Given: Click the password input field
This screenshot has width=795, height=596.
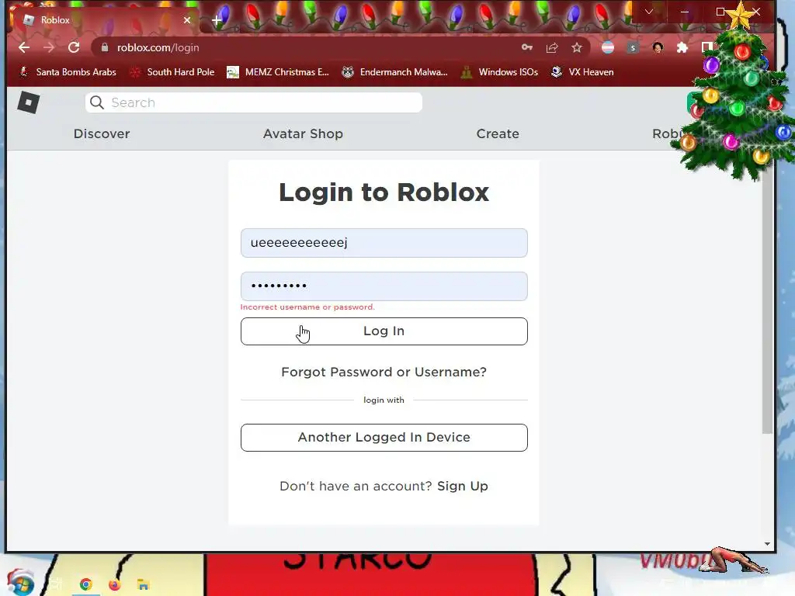Looking at the screenshot, I should click(384, 286).
